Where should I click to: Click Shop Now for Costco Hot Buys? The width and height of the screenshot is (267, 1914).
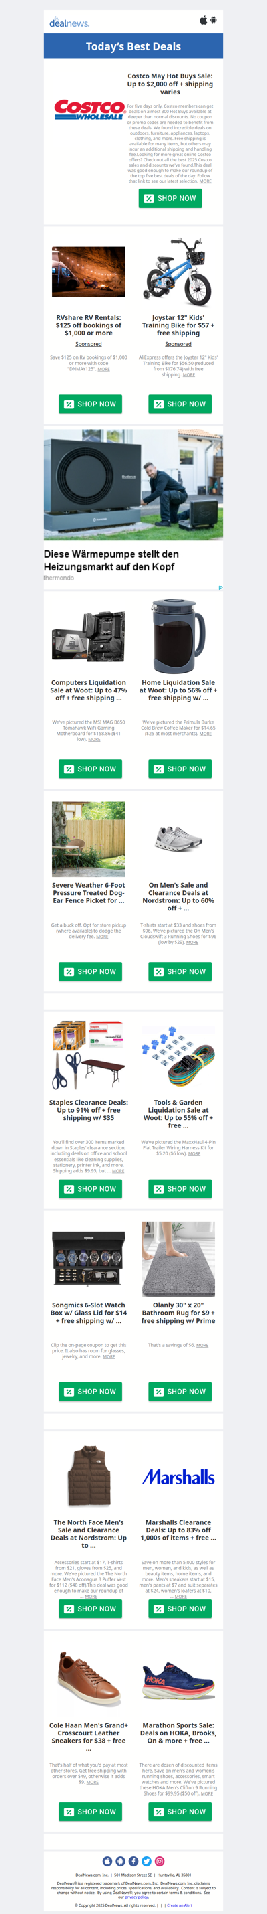(x=170, y=198)
